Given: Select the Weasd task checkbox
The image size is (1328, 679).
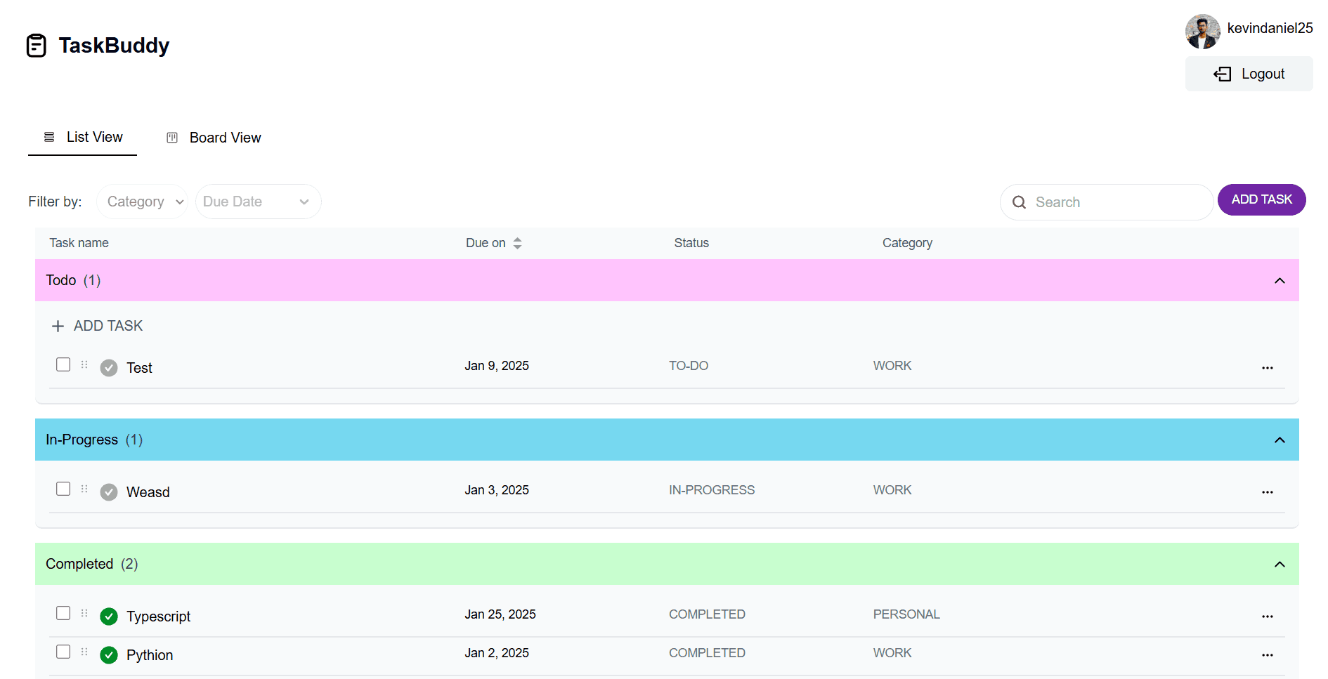Looking at the screenshot, I should coord(63,489).
